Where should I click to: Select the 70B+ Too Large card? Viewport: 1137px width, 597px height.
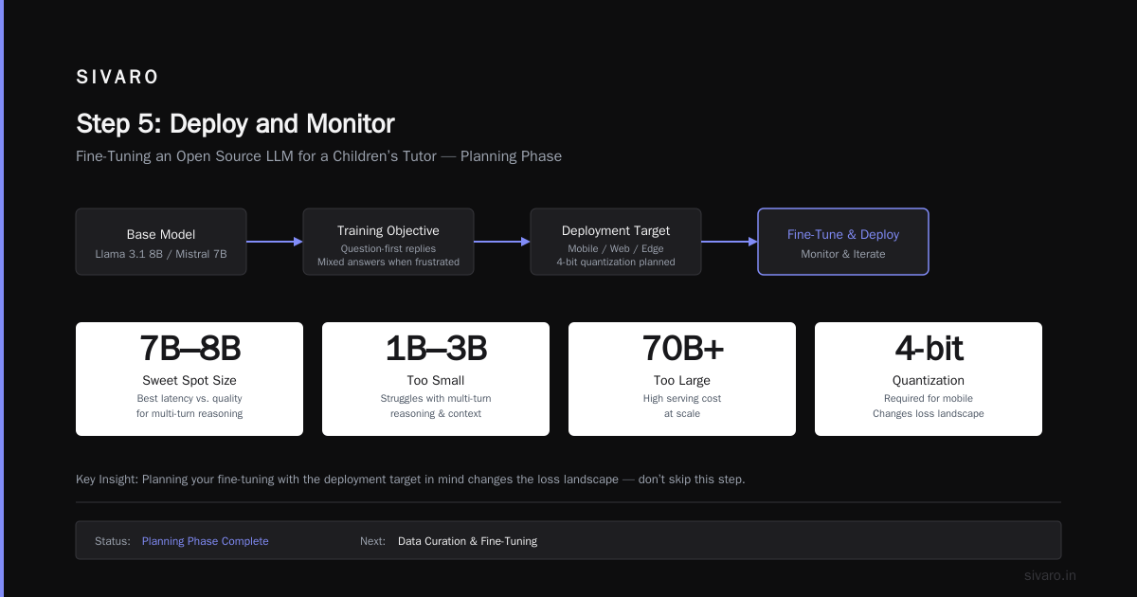pyautogui.click(x=682, y=379)
